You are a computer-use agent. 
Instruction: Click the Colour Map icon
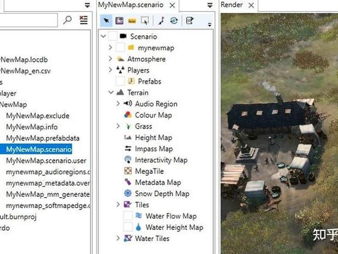tap(128, 115)
